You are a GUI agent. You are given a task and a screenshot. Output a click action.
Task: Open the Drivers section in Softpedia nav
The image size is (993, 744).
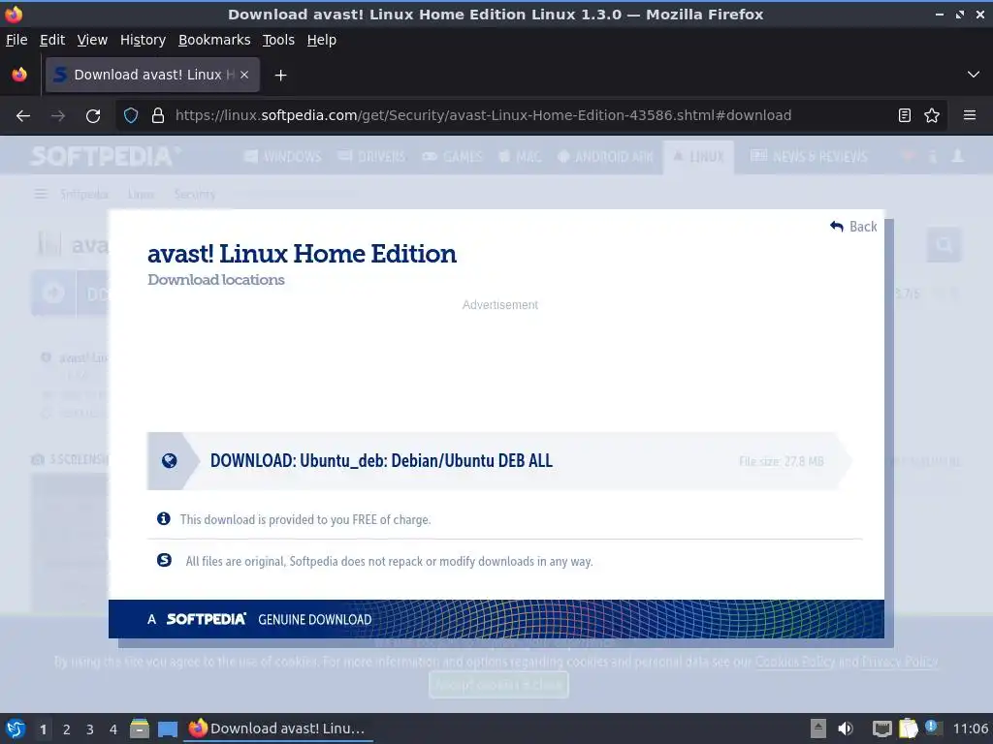tap(371, 156)
